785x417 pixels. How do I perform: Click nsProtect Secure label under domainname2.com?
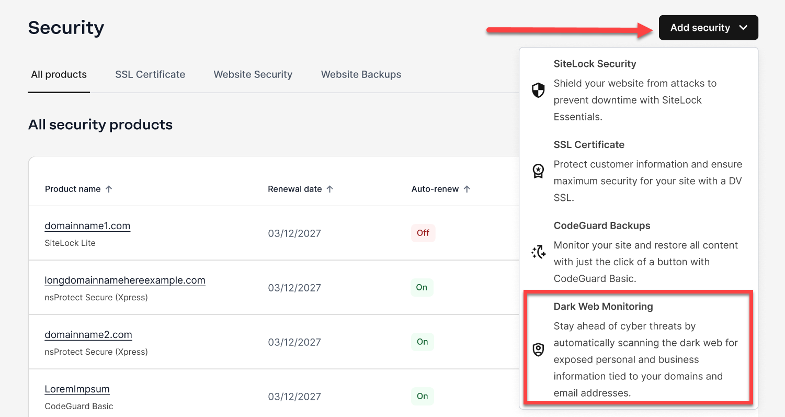(x=96, y=352)
